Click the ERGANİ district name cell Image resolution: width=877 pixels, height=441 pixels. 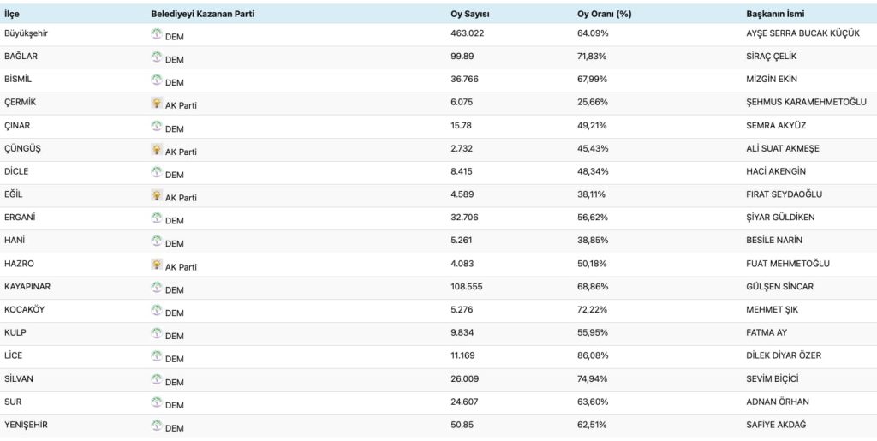20,218
